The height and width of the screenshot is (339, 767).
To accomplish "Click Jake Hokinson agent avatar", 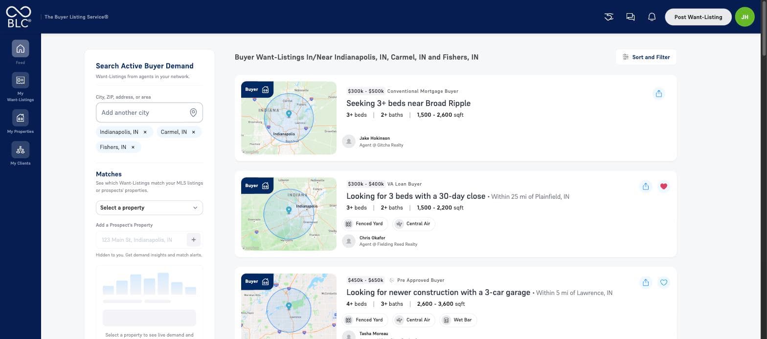I will coord(349,142).
